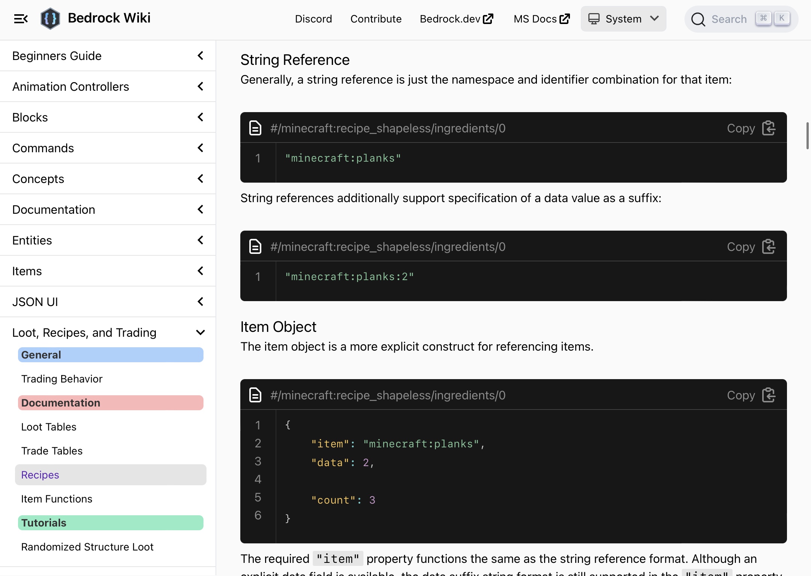Copy the Item Object code block
This screenshot has height=576, width=811.
751,395
